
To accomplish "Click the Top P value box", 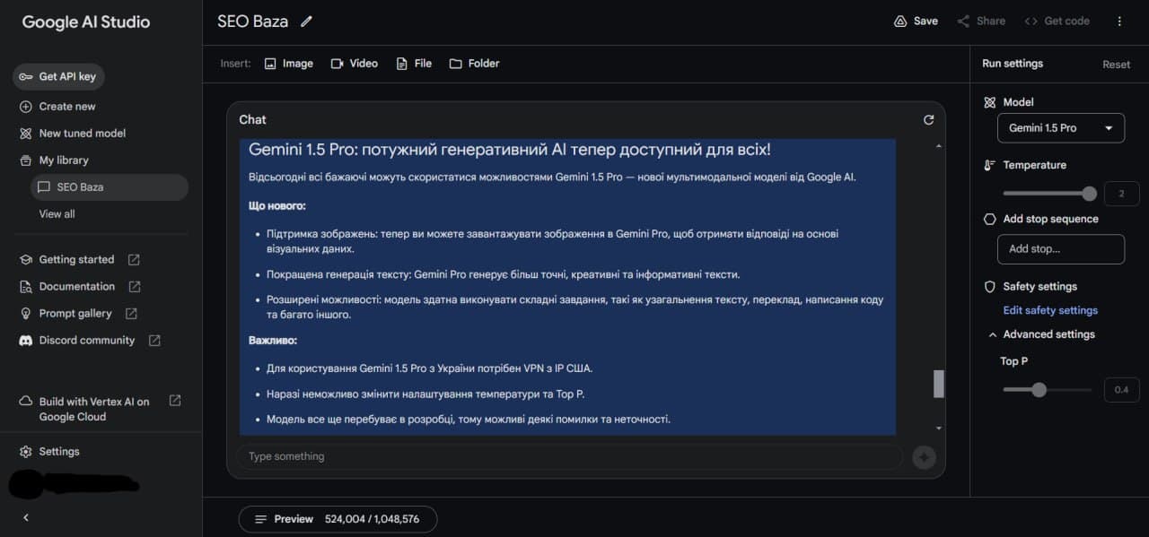I will 1122,390.
